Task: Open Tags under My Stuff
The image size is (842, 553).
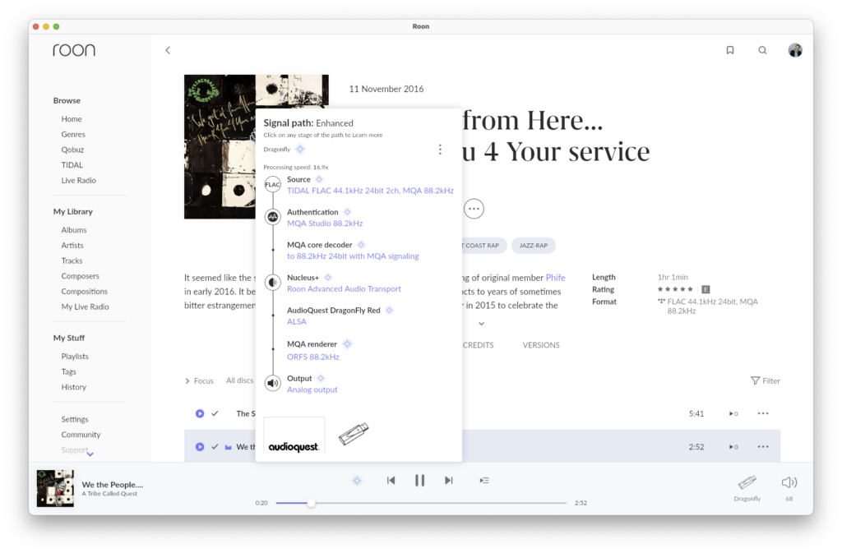Action: click(x=69, y=371)
